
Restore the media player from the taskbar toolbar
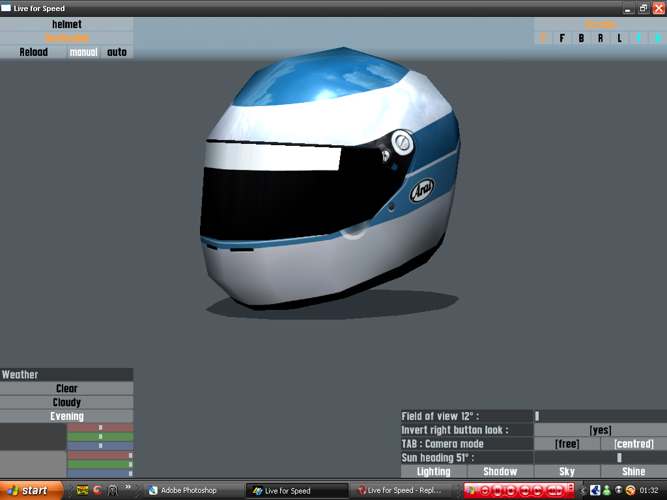point(571,494)
